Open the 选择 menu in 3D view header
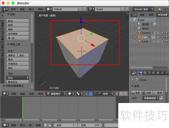This screenshot has height=128, width=169. pos(22,94)
